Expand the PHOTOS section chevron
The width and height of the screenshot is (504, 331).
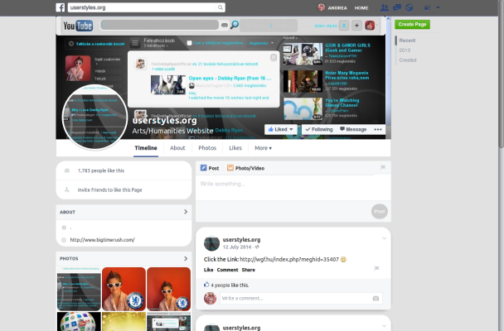point(186,258)
